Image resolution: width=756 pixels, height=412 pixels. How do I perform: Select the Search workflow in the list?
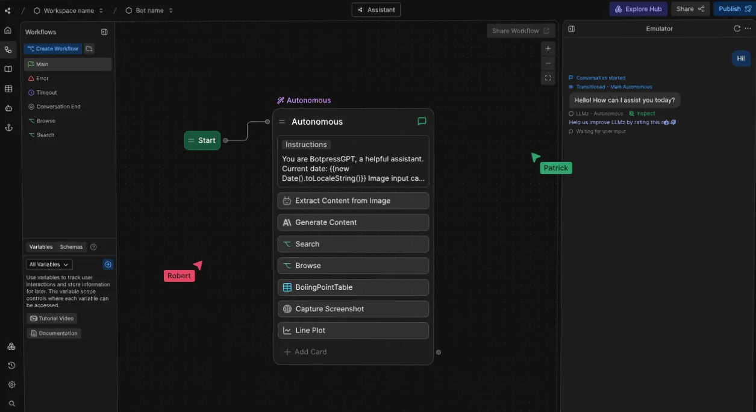67,135
